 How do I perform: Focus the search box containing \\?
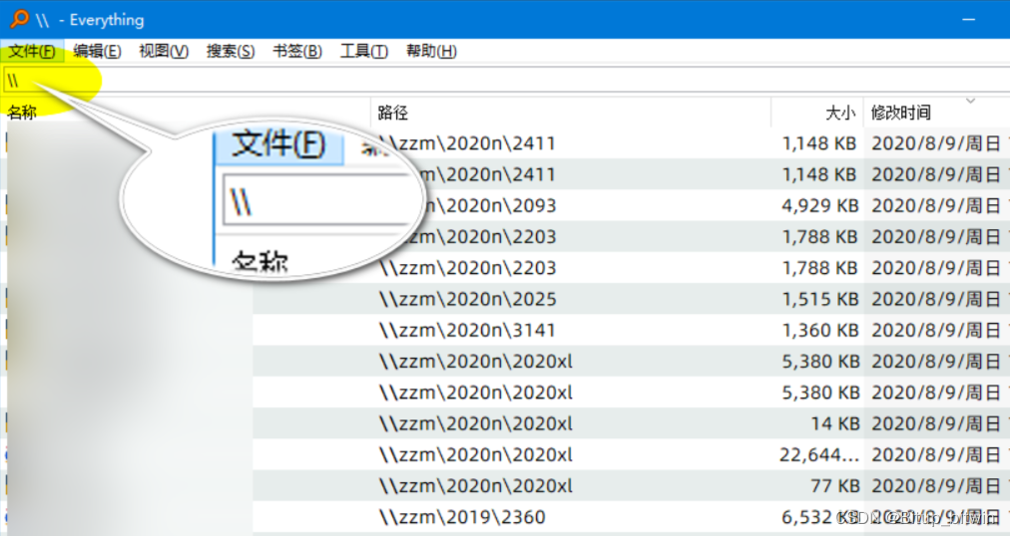506,81
